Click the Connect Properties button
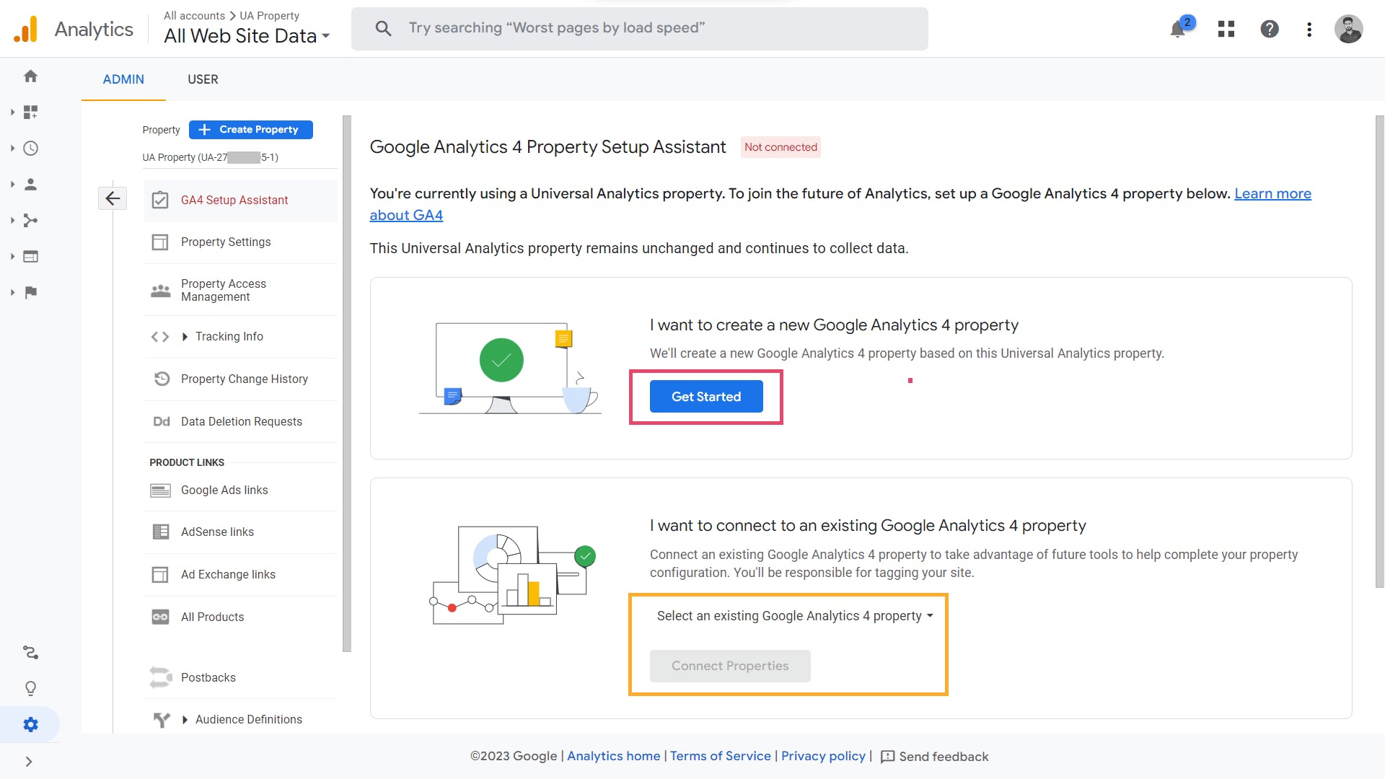The image size is (1385, 779). 730,666
